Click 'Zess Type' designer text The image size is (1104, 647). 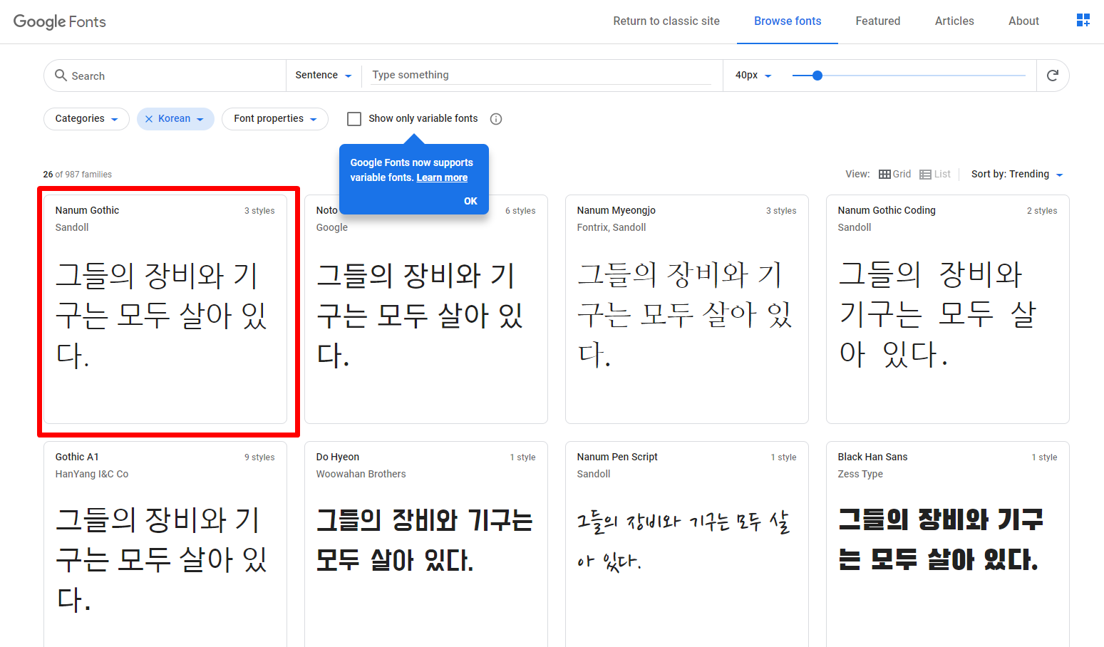860,474
